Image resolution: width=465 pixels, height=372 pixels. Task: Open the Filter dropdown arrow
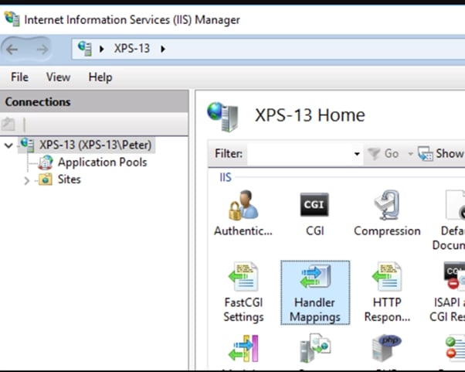357,154
